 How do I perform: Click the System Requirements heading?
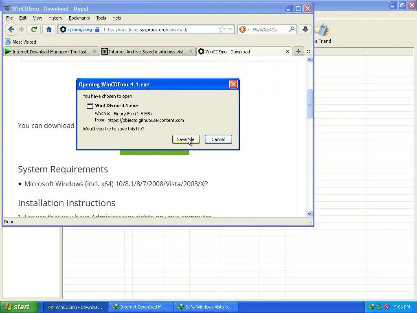(63, 169)
